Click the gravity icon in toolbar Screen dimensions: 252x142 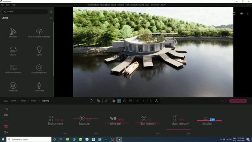(x=151, y=101)
